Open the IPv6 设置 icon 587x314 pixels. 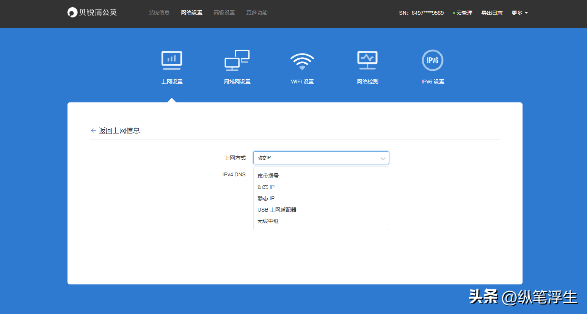[x=433, y=60]
